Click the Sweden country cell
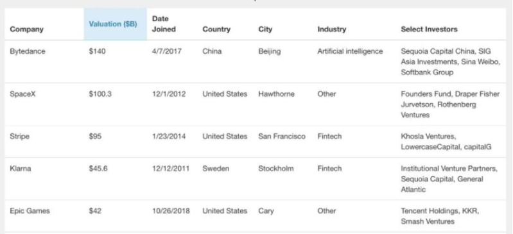The image size is (513, 234). coord(216,169)
